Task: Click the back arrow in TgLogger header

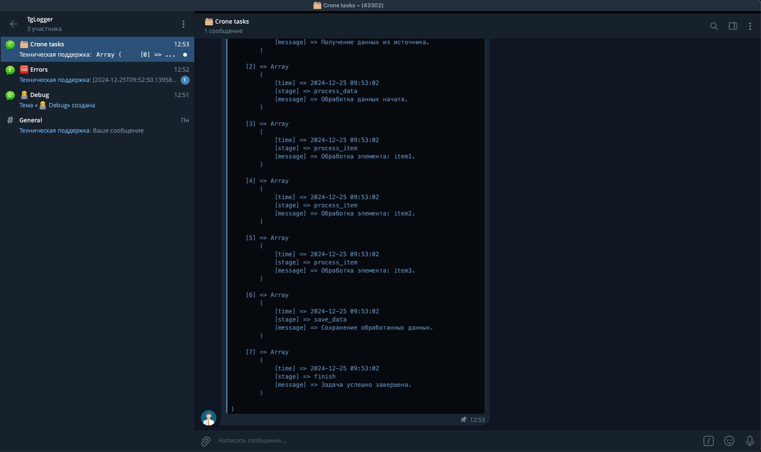Action: (x=14, y=24)
